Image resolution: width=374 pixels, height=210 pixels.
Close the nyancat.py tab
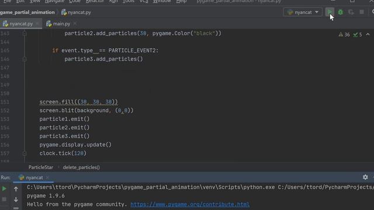(x=37, y=24)
